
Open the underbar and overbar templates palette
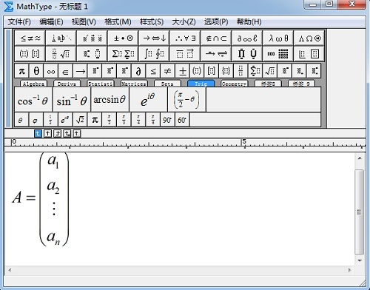[185, 53]
